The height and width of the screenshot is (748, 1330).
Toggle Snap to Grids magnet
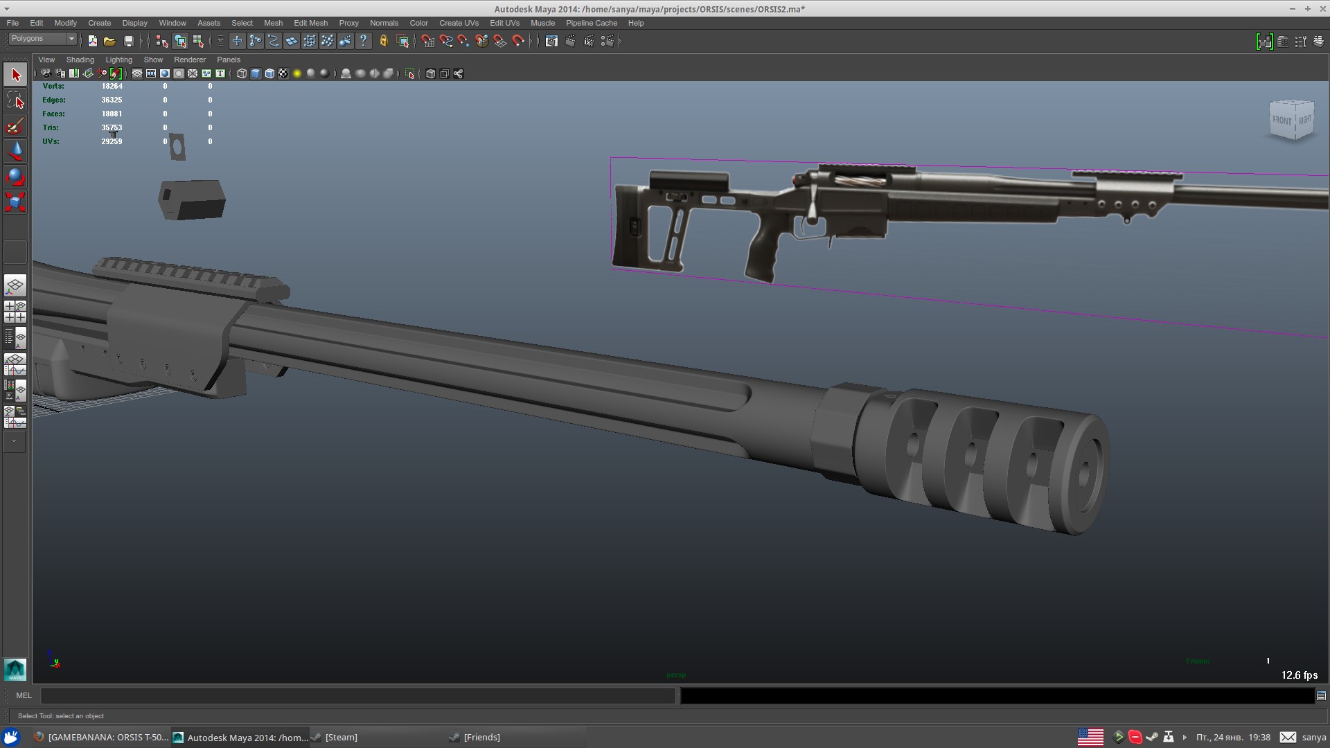427,41
